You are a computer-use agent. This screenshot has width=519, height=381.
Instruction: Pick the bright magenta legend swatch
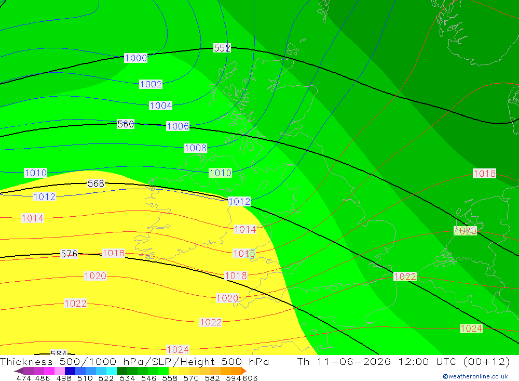coord(49,371)
